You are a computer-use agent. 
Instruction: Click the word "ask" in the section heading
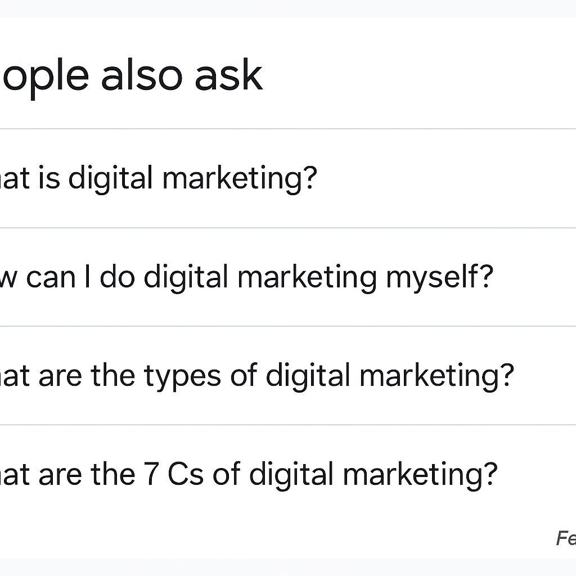[228, 75]
